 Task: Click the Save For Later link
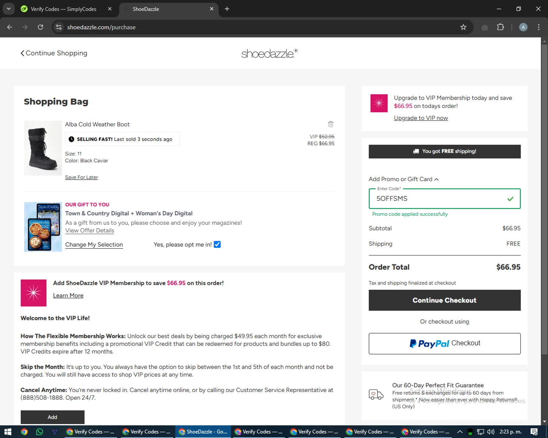(x=81, y=177)
